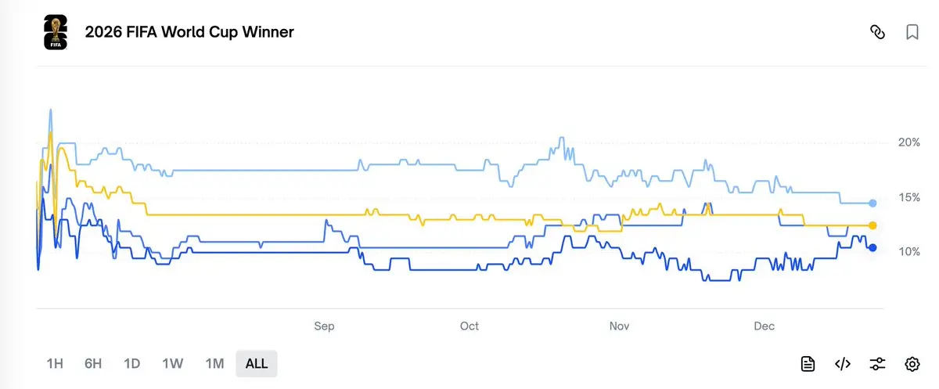
Task: Click the light blue line endpoint dot
Action: click(x=872, y=203)
